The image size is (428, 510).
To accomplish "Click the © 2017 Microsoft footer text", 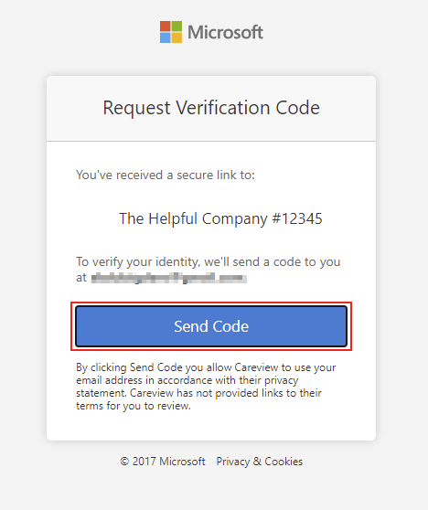I will click(x=163, y=462).
